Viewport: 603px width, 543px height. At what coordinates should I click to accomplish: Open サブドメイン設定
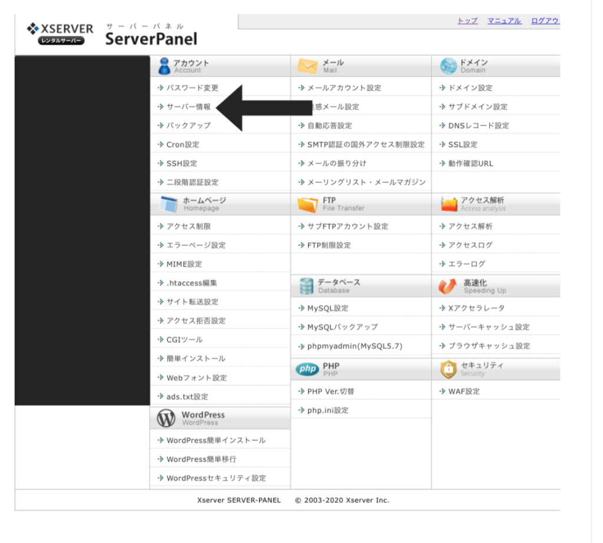(x=478, y=107)
